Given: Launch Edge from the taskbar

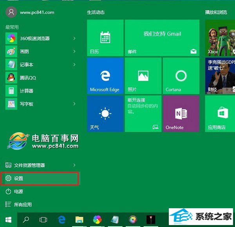Looking at the screenshot, I should tap(61, 220).
